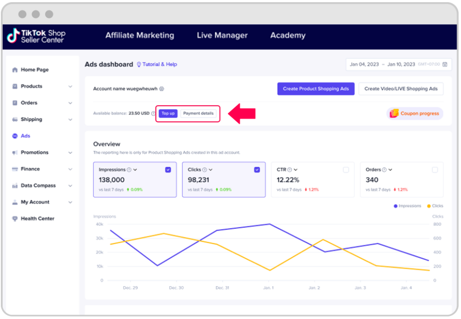Image resolution: width=461 pixels, height=319 pixels.
Task: Open the CTR metric dropdown arrow
Action: (295, 170)
